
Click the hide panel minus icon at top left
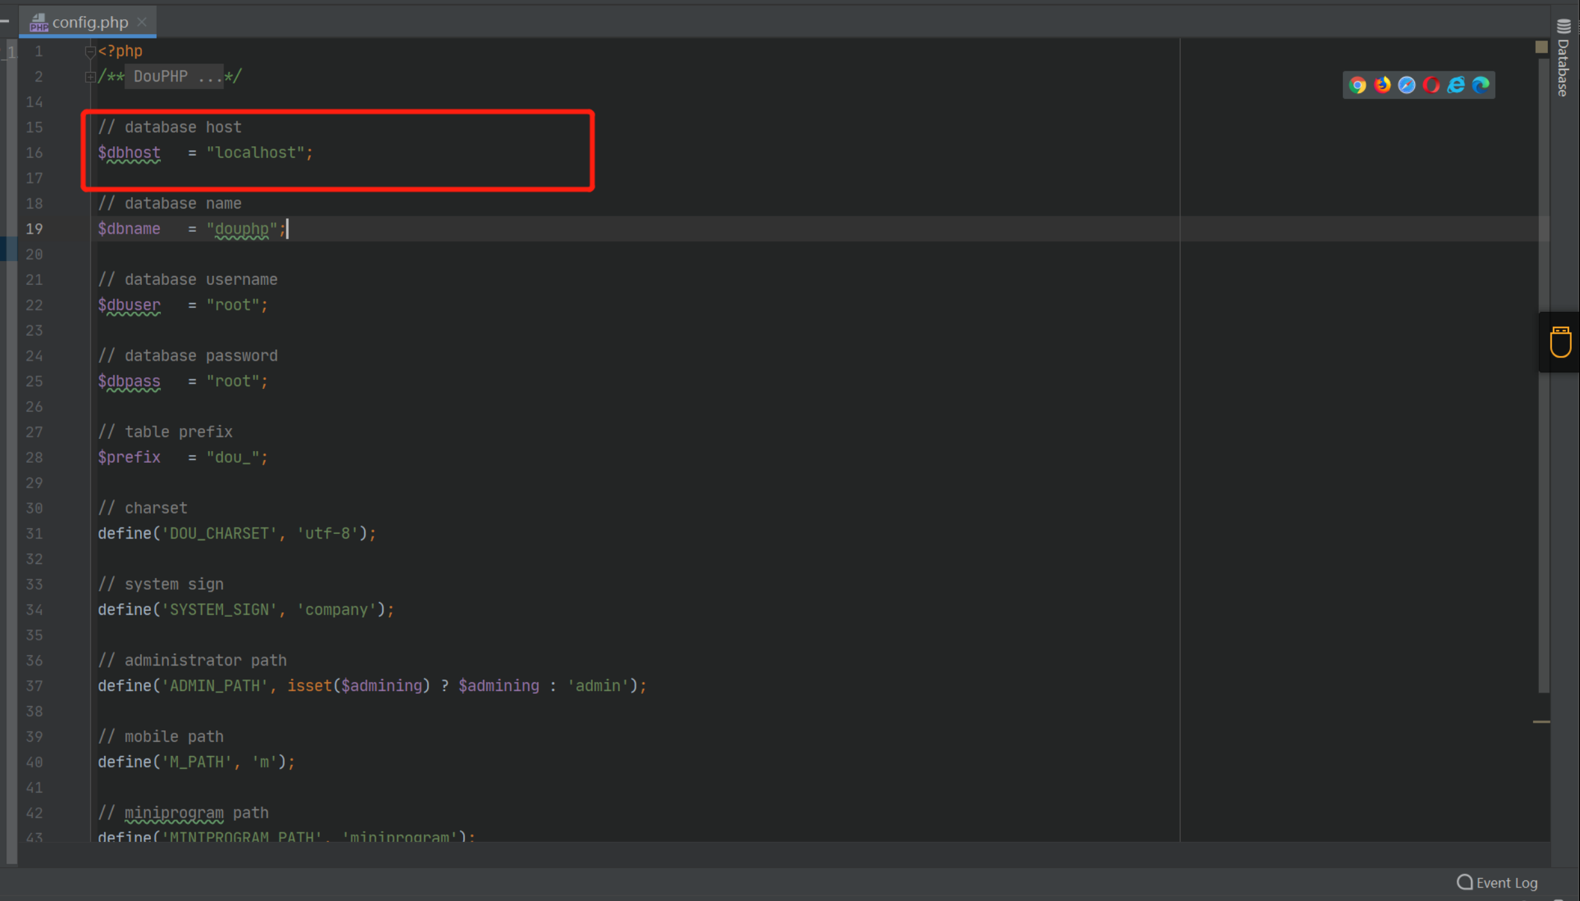pyautogui.click(x=5, y=21)
